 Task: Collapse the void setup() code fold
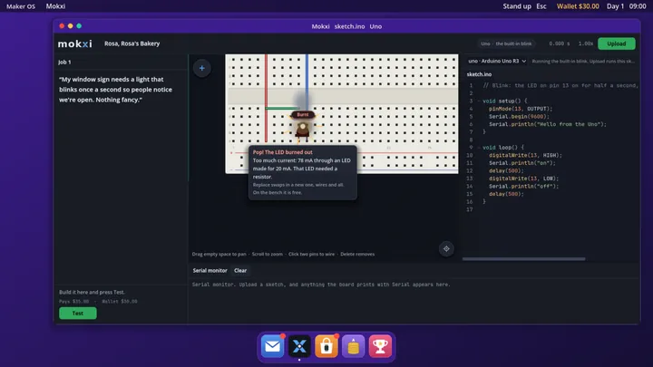(479, 101)
